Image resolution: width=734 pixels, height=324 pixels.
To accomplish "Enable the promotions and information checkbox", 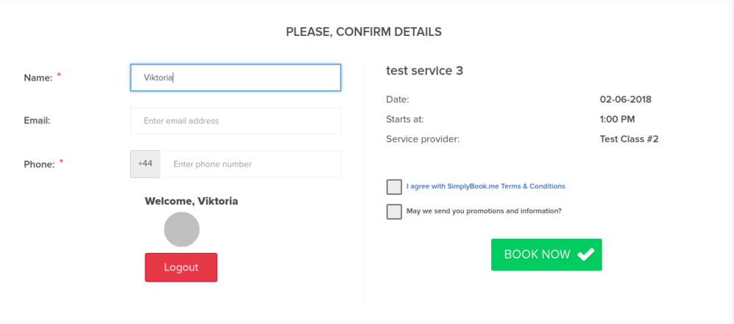I will click(x=394, y=212).
